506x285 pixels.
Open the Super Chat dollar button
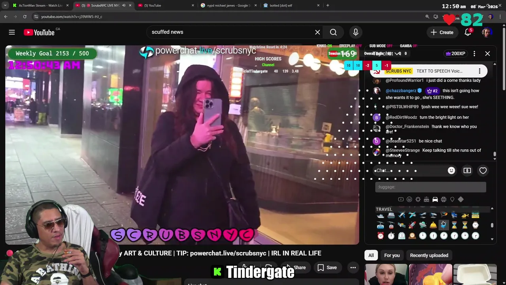[467, 171]
